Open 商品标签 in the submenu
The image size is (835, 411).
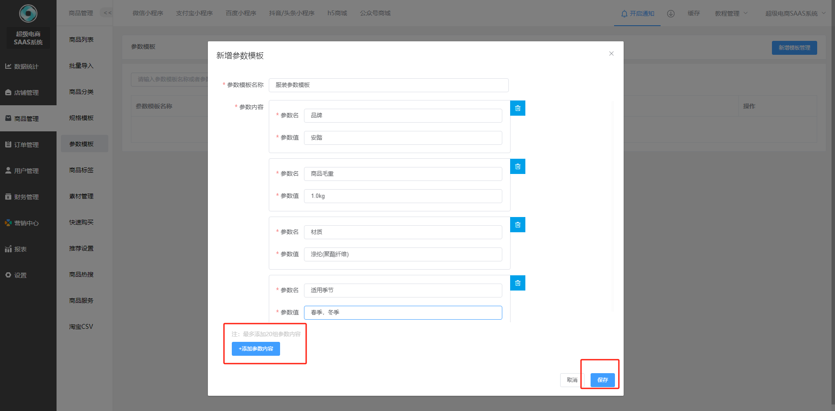click(x=81, y=170)
